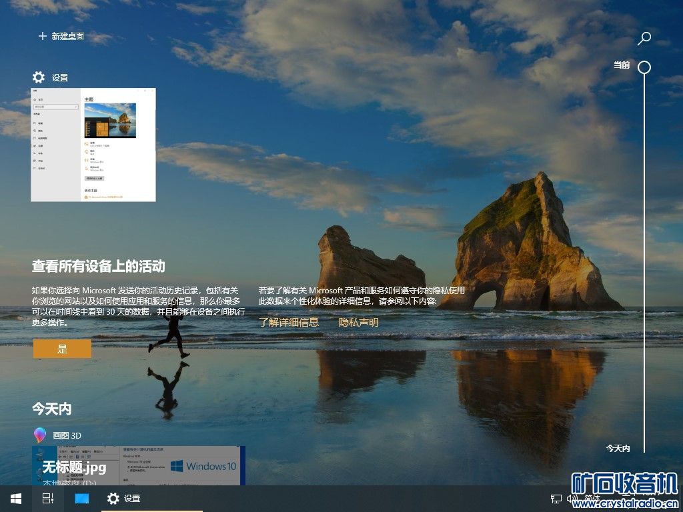The height and width of the screenshot is (512, 683).
Task: Switch to Settings (设置) taskbar button
Action: tap(124, 498)
